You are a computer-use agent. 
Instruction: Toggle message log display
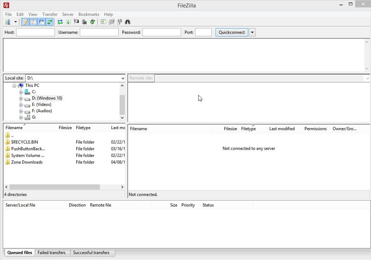(x=25, y=22)
